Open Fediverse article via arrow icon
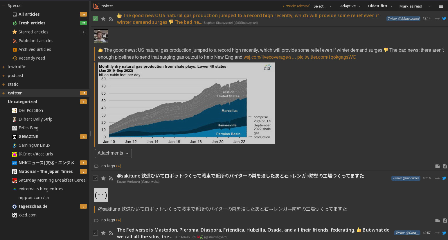Image resolution: width=448 pixels, height=240 pixels. coord(437,233)
